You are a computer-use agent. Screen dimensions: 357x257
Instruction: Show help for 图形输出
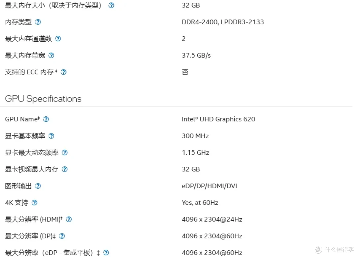click(38, 186)
